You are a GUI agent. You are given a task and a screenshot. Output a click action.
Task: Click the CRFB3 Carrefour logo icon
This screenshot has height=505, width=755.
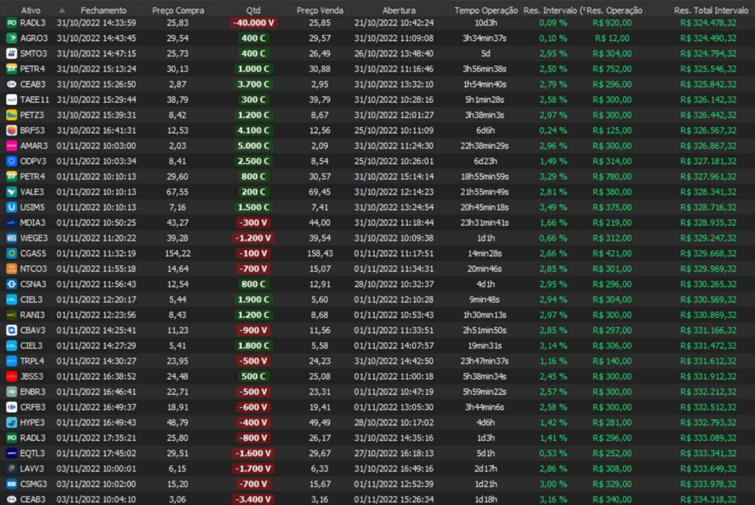pos(11,407)
